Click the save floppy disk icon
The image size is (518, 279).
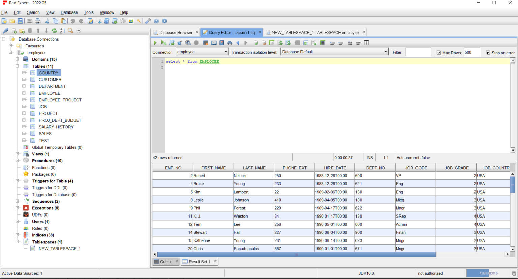click(x=20, y=21)
